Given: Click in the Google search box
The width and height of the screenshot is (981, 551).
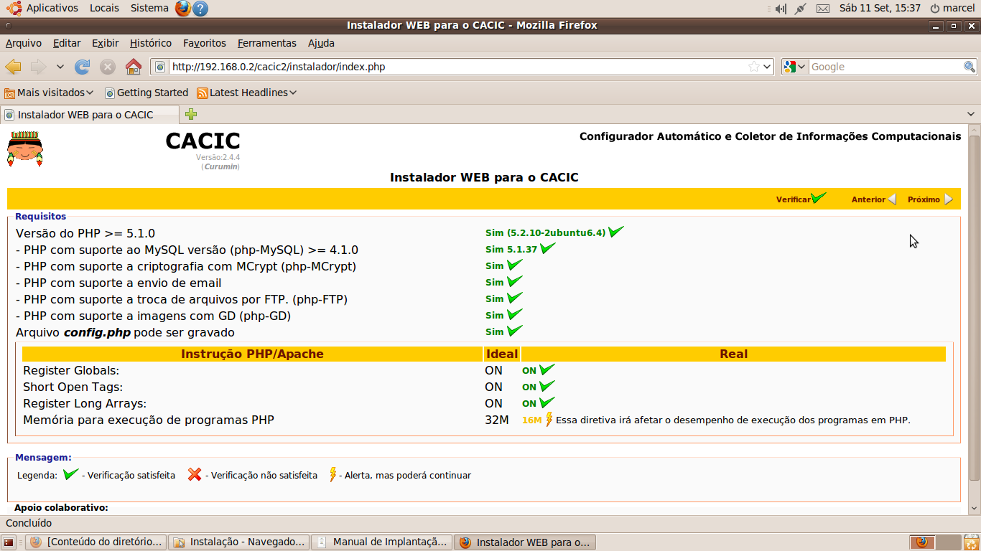Looking at the screenshot, I should point(886,67).
